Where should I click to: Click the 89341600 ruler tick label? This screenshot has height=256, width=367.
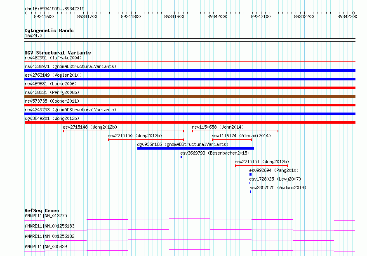click(44, 16)
